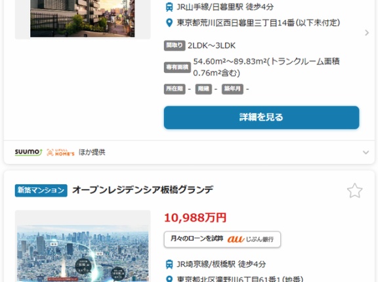The image size is (378, 282).
Task: Click the 専有面積 label badge
Action: pos(177,67)
